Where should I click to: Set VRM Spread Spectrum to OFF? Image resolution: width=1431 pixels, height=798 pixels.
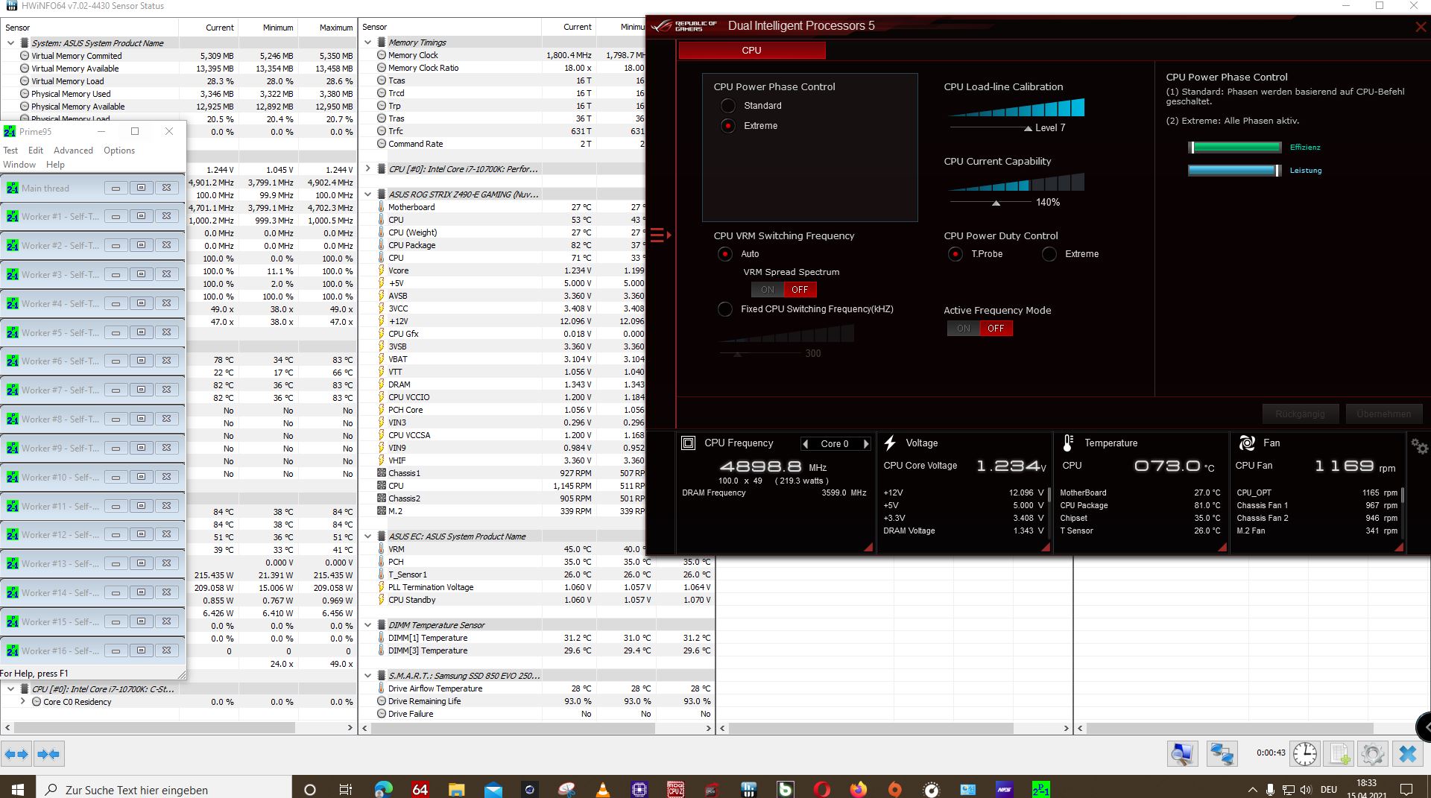coord(800,290)
